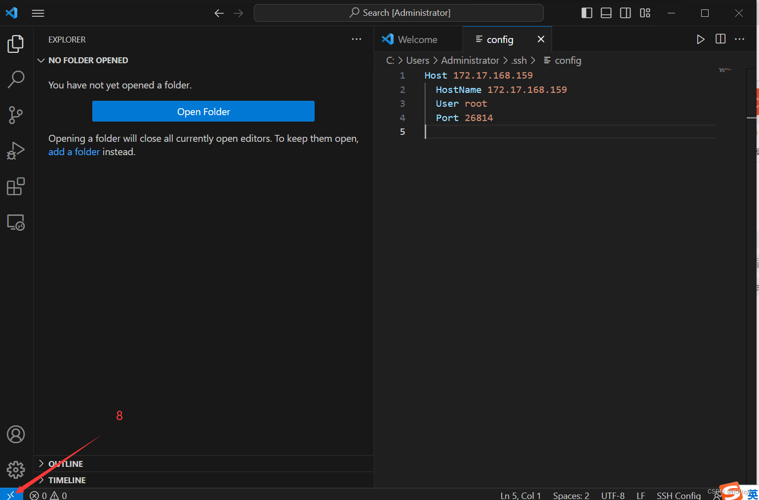
Task: Click 'Host 172.17.168.159' on line 1
Action: click(479, 75)
